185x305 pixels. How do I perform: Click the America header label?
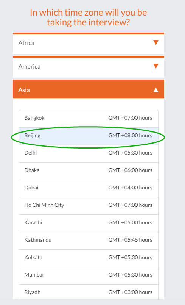click(30, 67)
